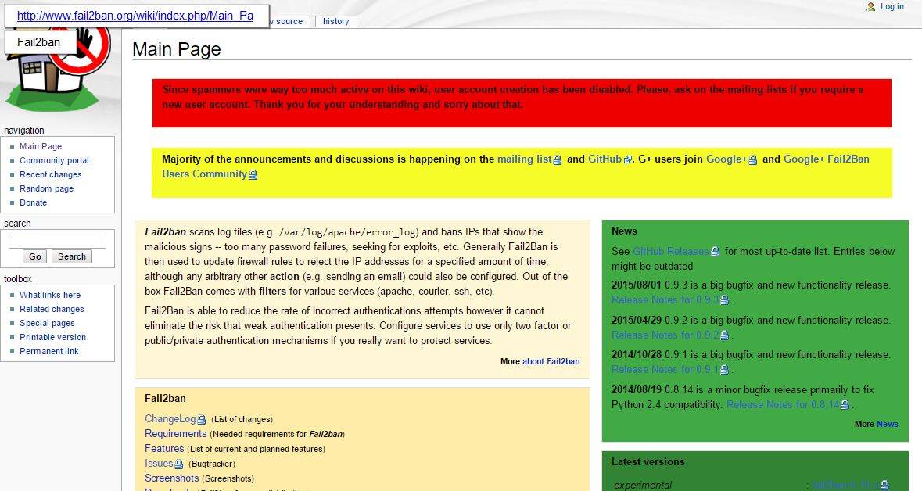Click lock icon after Release Notes 0.9.1
This screenshot has height=491, width=922.
[724, 370]
